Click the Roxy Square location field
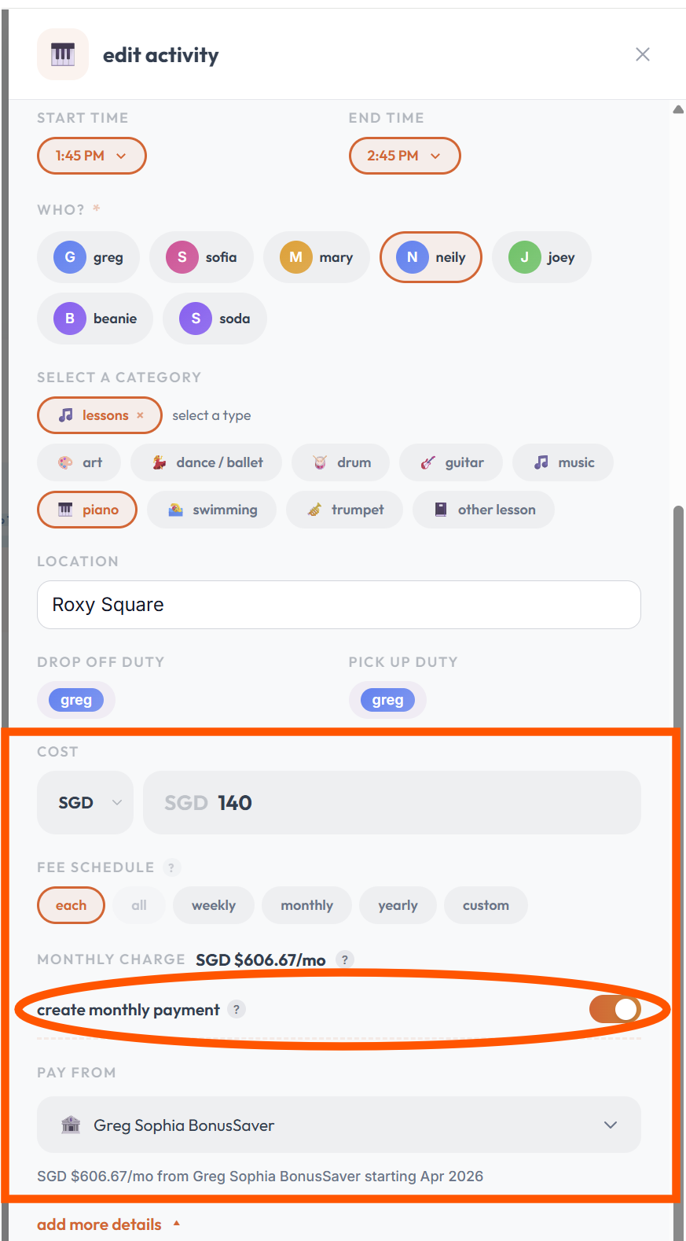Viewport: 686px width, 1241px height. (x=339, y=605)
